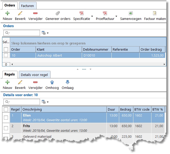Click the horizontal scrollbar in Orders grid
Image resolution: width=170 pixels, height=154 pixels.
click(x=88, y=64)
